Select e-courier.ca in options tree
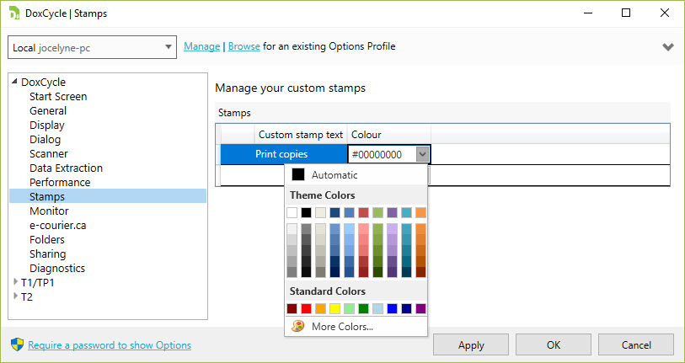The width and height of the screenshot is (685, 363). point(57,226)
